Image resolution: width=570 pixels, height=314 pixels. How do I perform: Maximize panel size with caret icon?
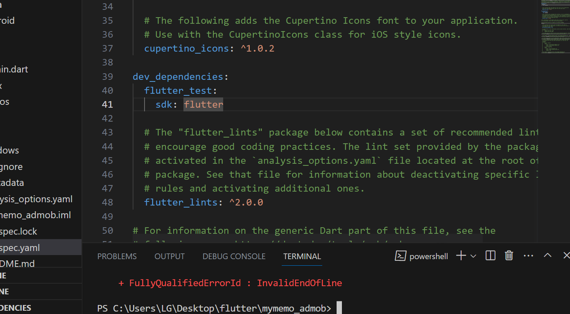click(547, 255)
